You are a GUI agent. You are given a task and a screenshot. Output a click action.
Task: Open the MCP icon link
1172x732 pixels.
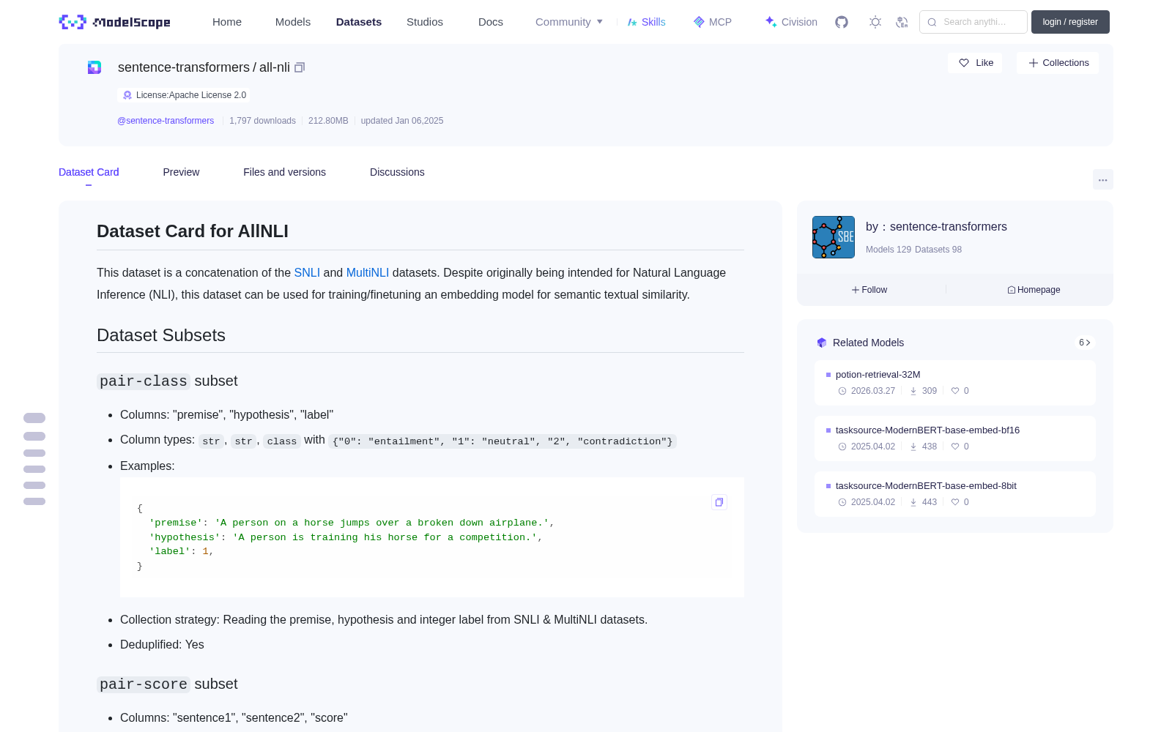pyautogui.click(x=713, y=22)
